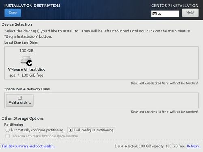The image size is (203, 152).
Task: Select I will configure partitioning radio button
Action: click(x=71, y=130)
